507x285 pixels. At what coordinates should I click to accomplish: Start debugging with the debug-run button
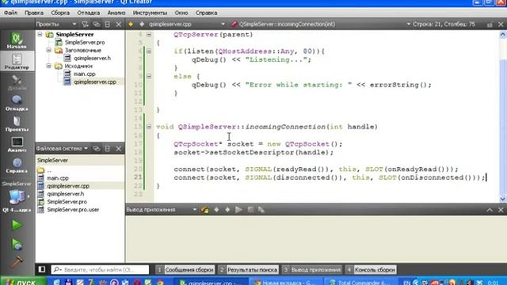tap(17, 244)
